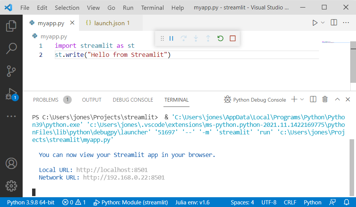The width and height of the screenshot is (356, 207).
Task: Switch to the DEBUG CONSOLE tab
Action: click(133, 100)
